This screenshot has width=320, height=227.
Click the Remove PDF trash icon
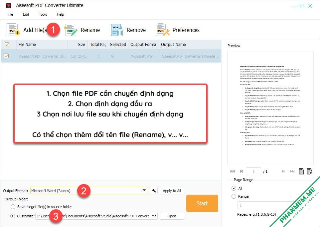[x=117, y=30]
